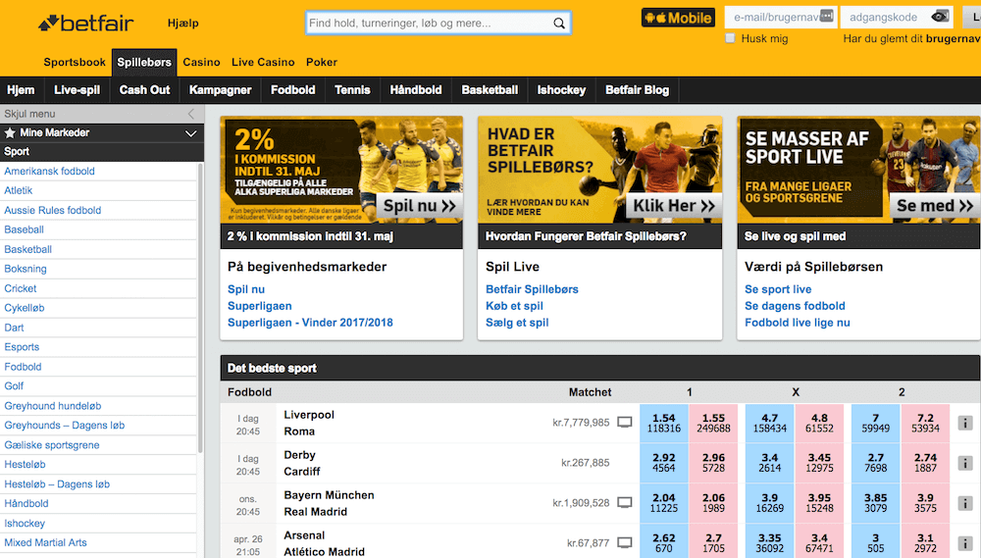Screen dimensions: 981x558
Task: Expand the Mine Markeder section
Action: [191, 133]
